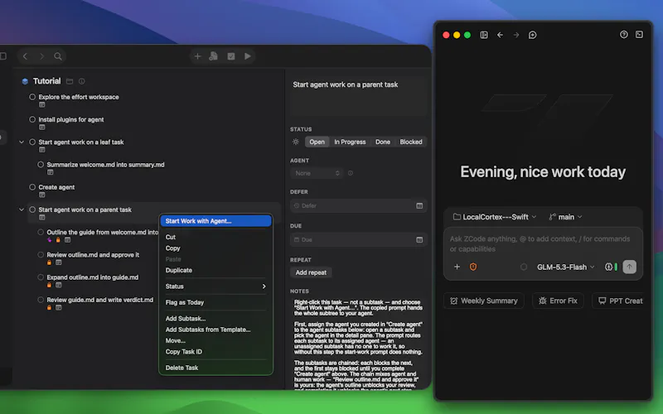Select Delete Task from context menu
663x414 pixels.
(215, 368)
